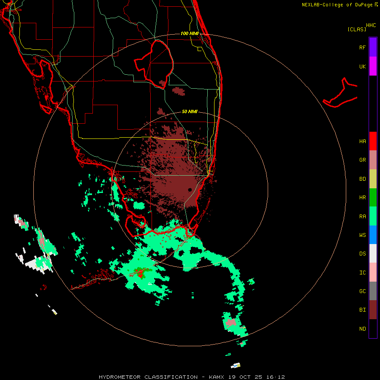Click the dark green HR heavy rain swatch
The height and width of the screenshot is (380, 380).
click(373, 198)
